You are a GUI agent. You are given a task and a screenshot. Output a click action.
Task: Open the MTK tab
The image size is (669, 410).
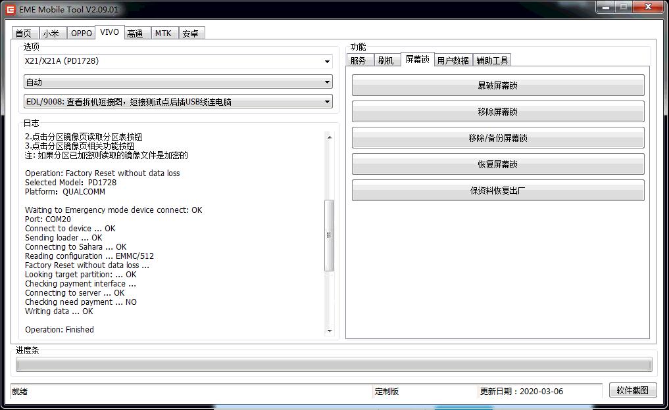click(164, 34)
